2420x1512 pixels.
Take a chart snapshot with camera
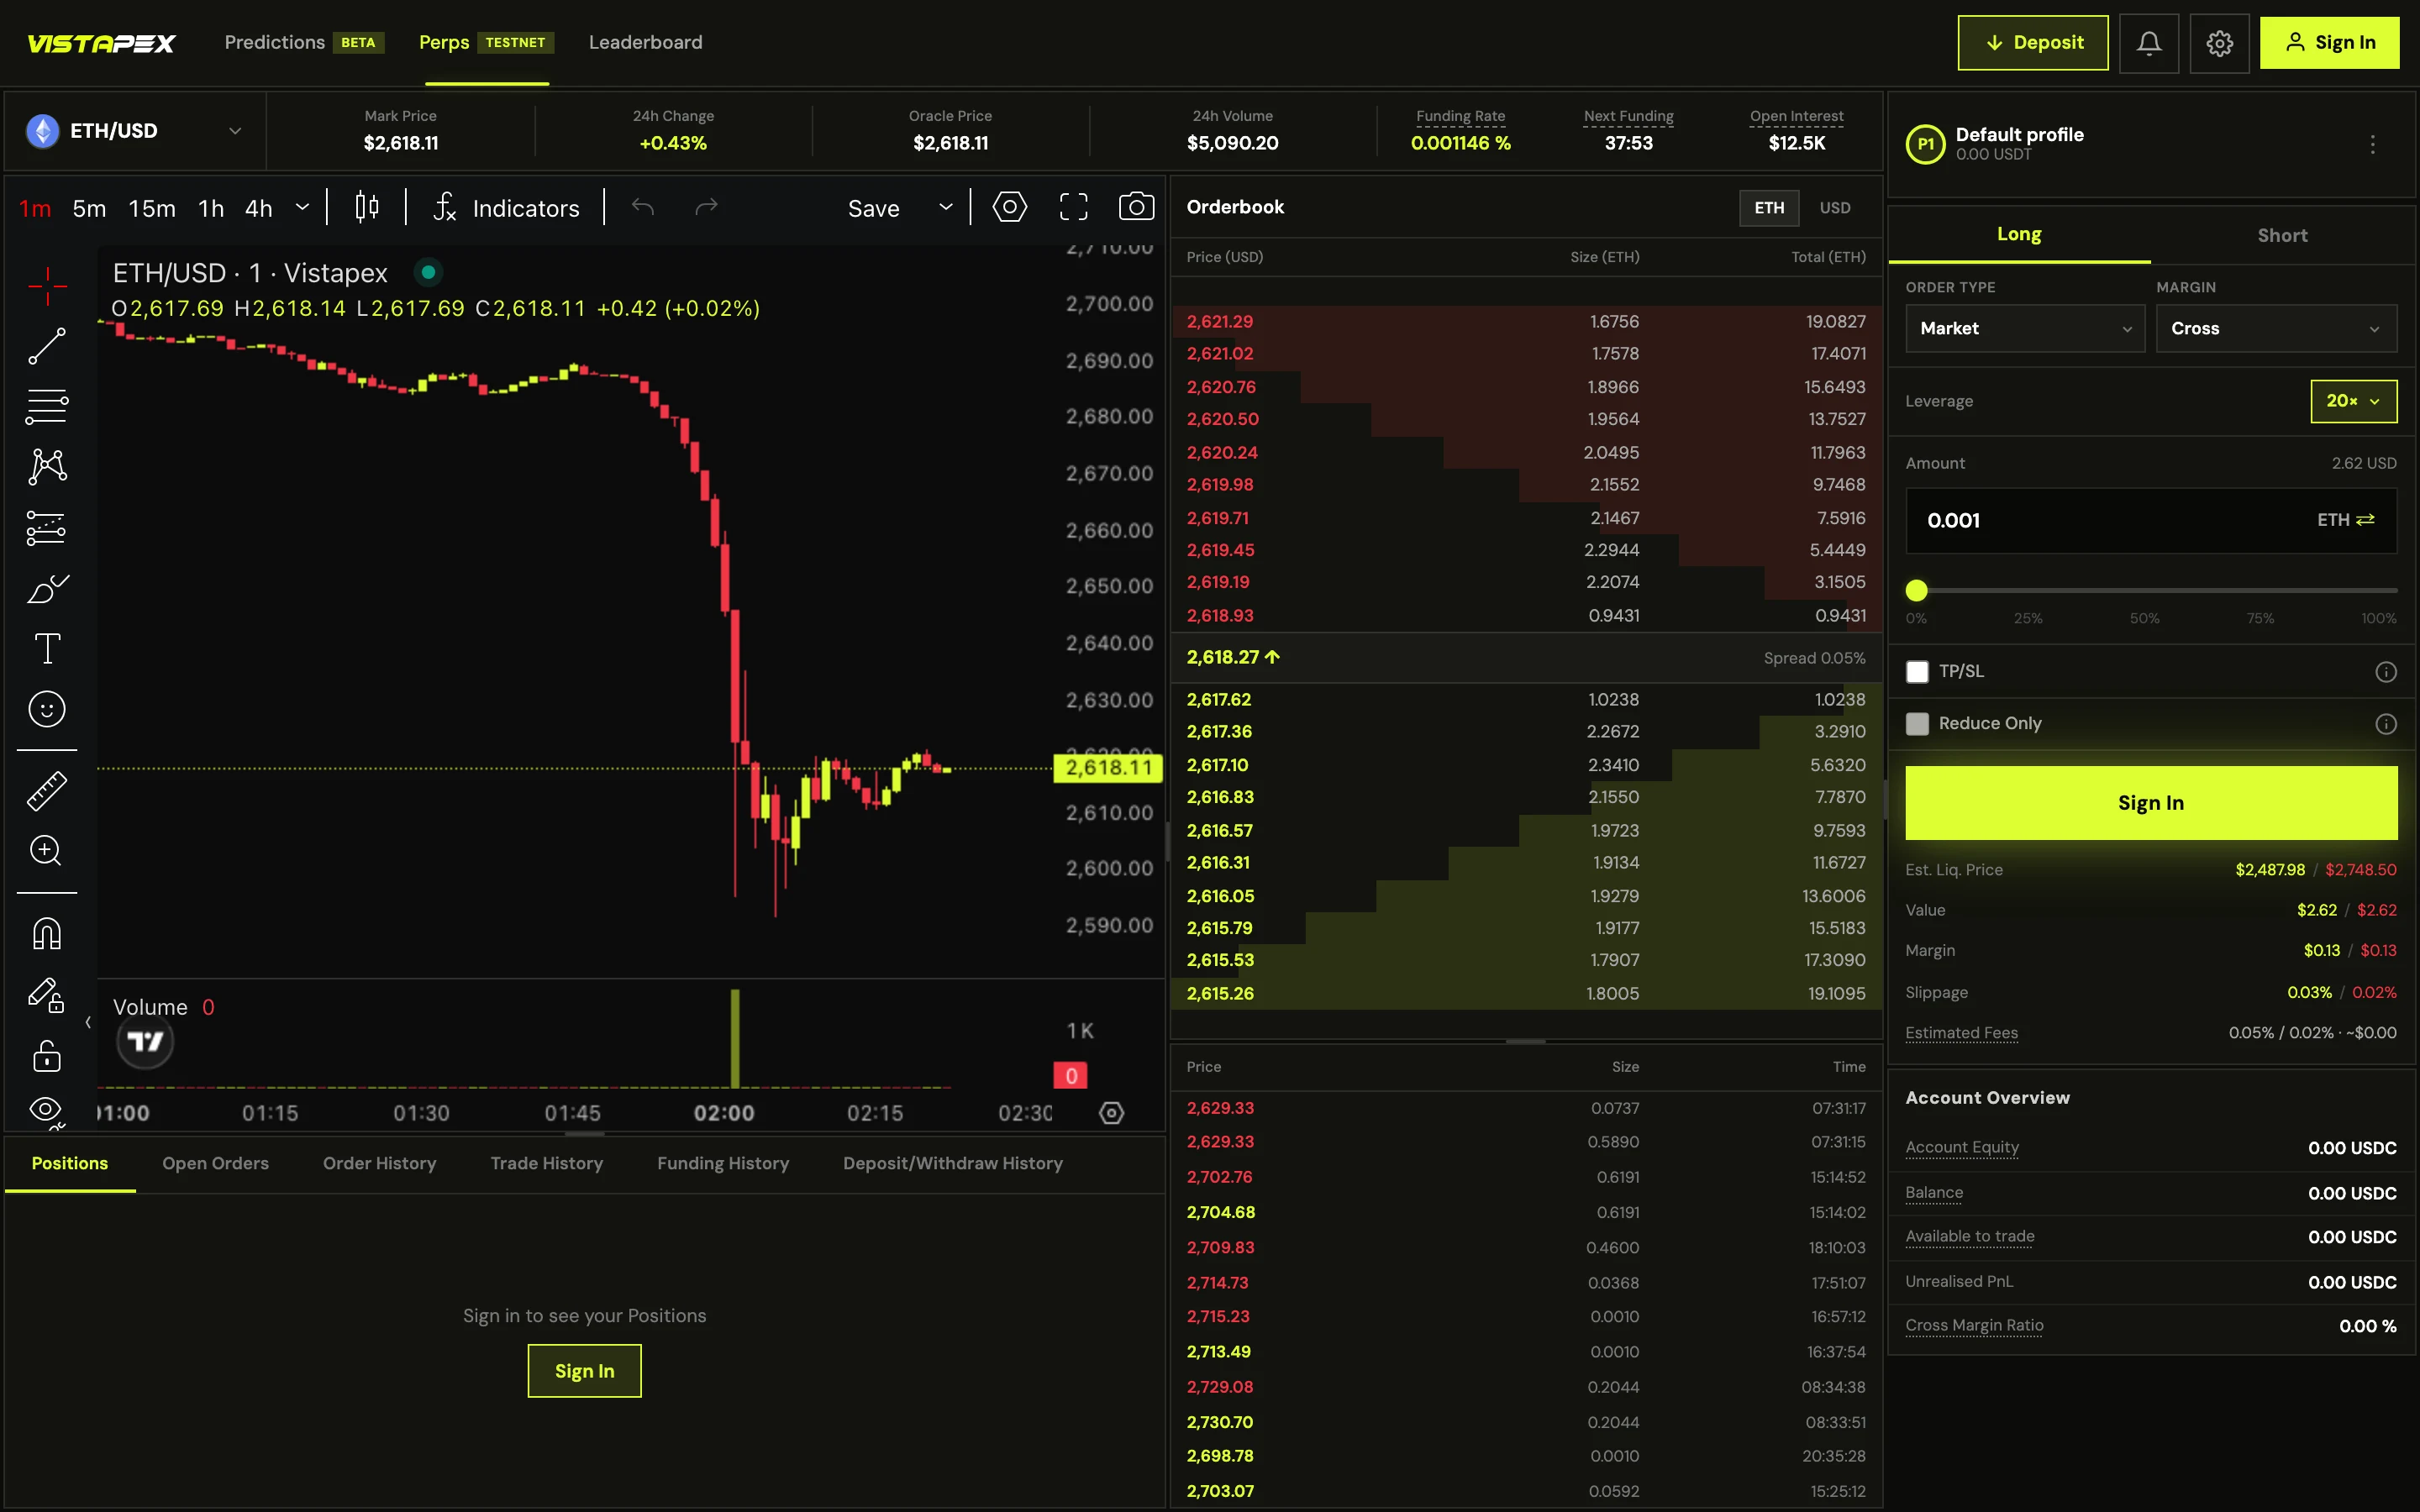pyautogui.click(x=1136, y=207)
